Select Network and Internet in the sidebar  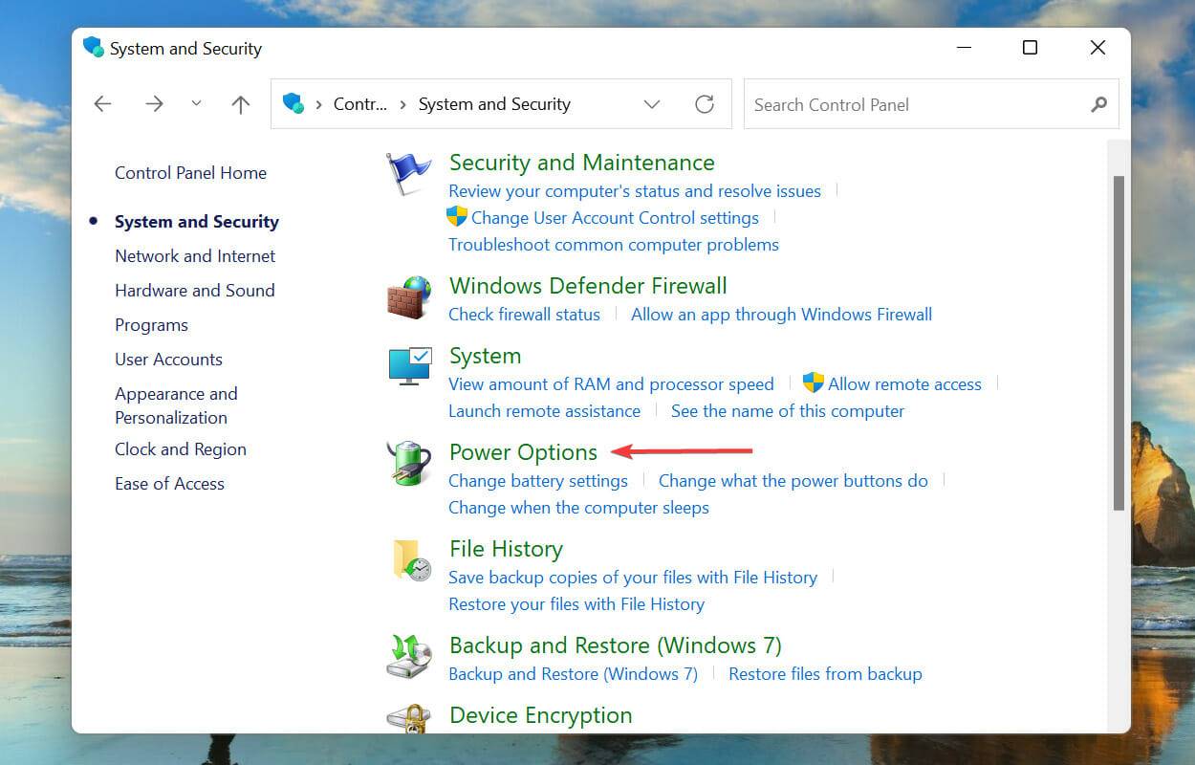pyautogui.click(x=194, y=255)
